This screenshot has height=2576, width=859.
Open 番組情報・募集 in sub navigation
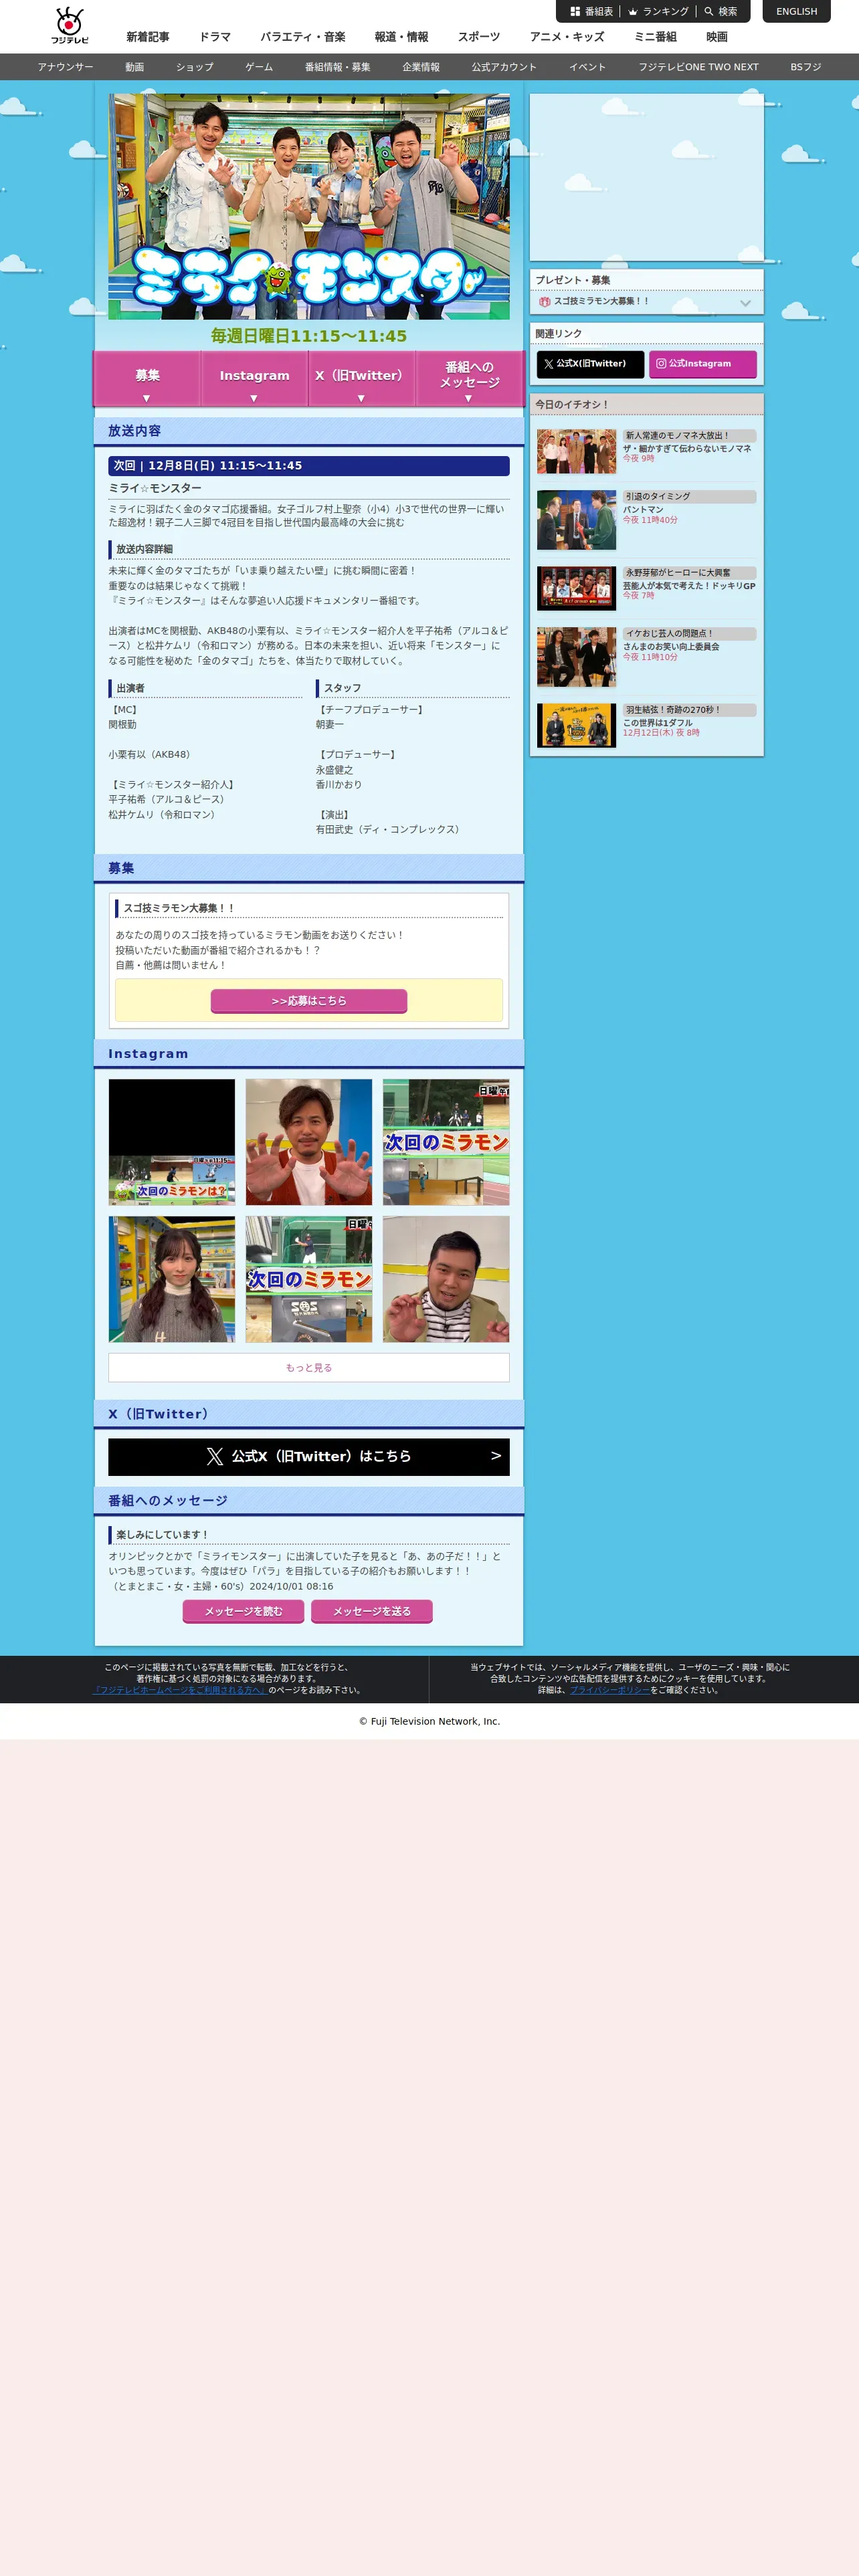338,67
